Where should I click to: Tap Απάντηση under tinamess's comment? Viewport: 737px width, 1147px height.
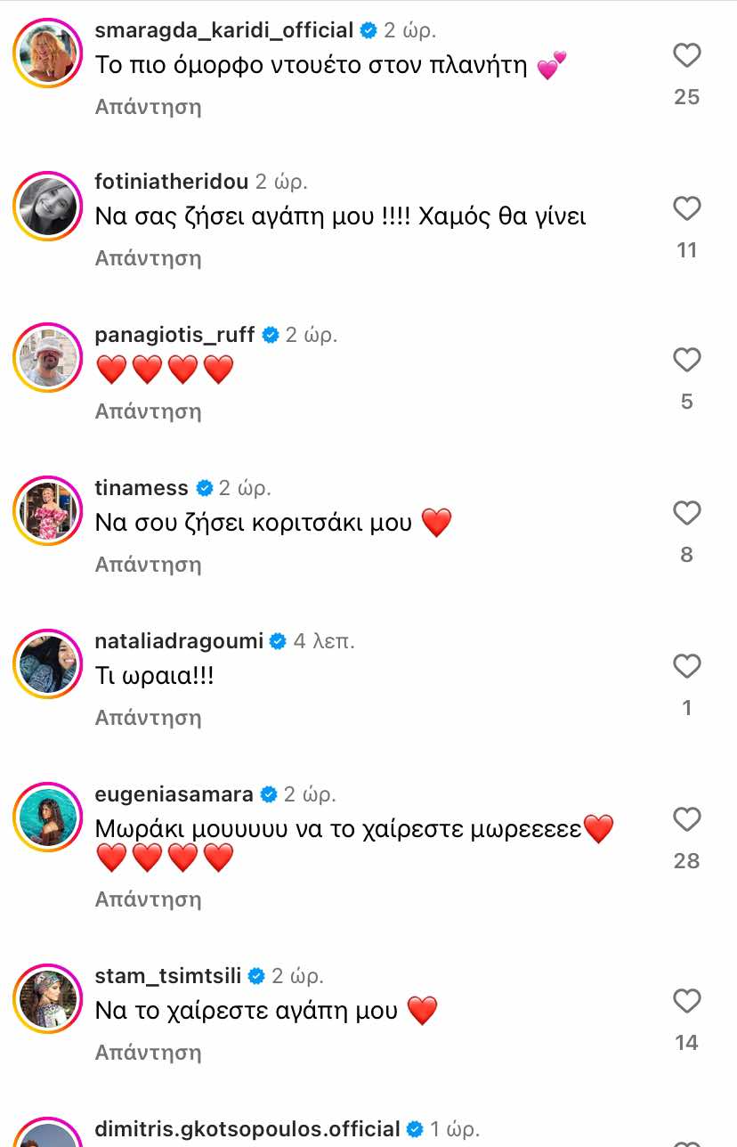[x=149, y=565]
